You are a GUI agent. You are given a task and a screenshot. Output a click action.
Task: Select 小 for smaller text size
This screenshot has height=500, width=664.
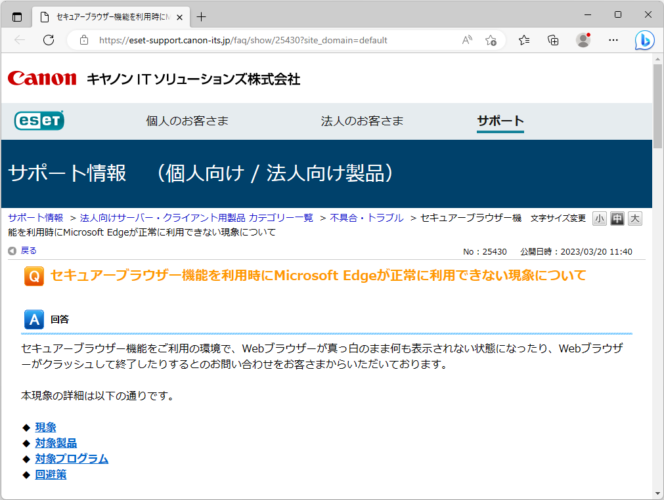point(599,219)
